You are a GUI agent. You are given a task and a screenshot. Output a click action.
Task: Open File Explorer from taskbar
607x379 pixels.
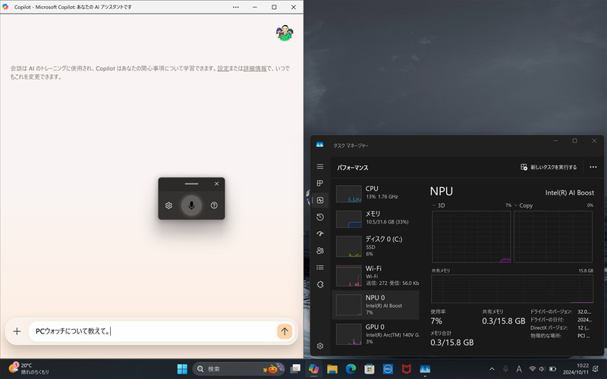tap(332, 369)
